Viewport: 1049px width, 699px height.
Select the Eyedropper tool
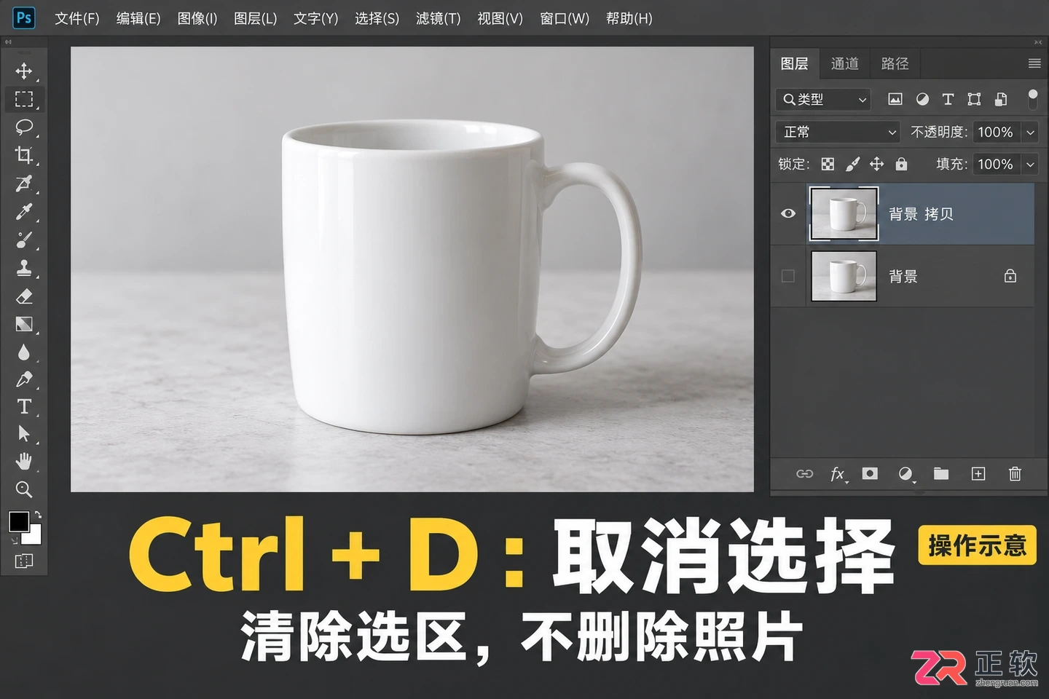pos(24,212)
